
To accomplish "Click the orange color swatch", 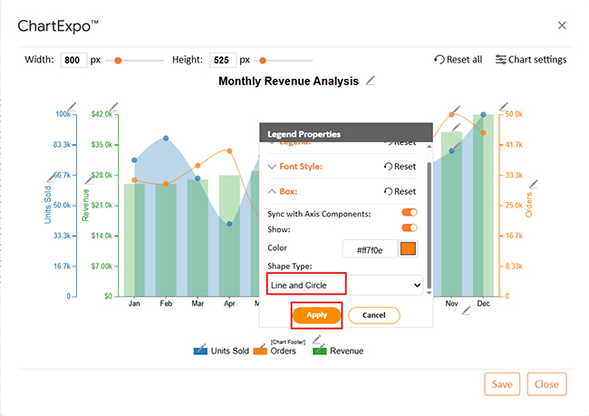I will (408, 249).
